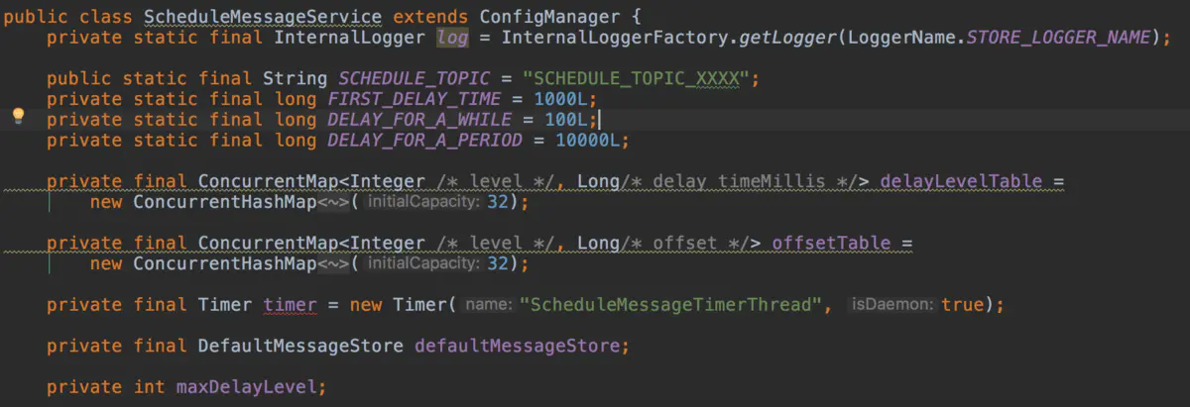Click the highlighted log variable

pos(452,38)
